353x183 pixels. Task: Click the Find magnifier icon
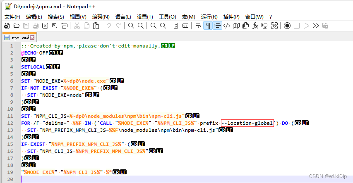tap(131, 26)
